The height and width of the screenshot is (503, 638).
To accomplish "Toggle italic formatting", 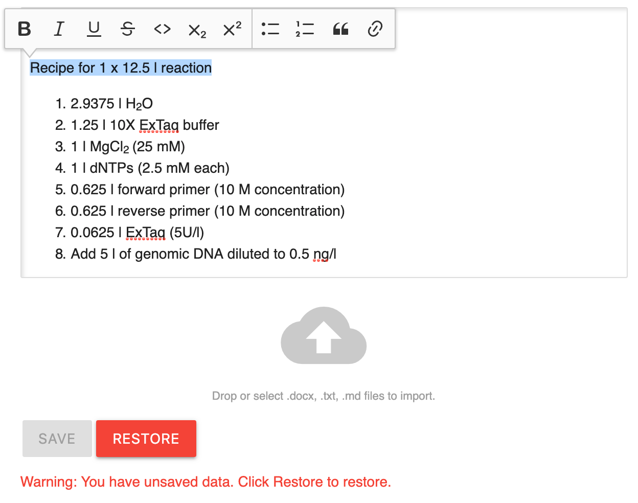I will (x=58, y=29).
